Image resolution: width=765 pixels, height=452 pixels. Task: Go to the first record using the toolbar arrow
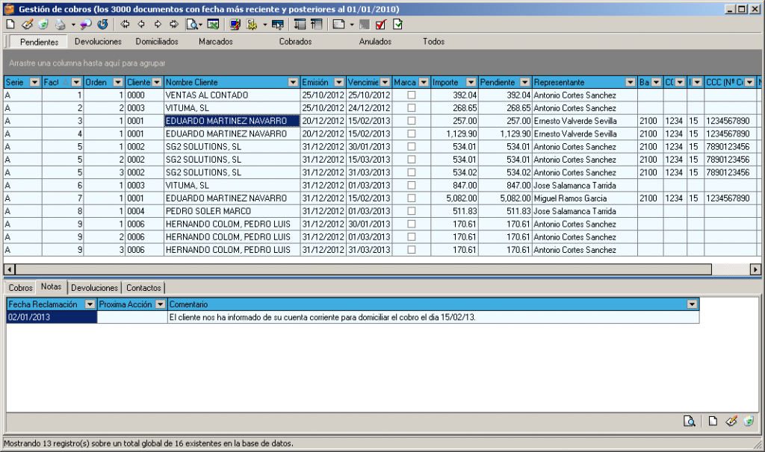pos(125,25)
